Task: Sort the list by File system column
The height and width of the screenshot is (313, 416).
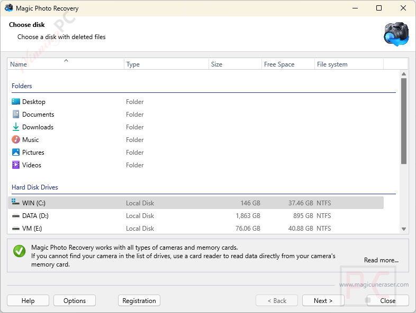Action: 349,64
